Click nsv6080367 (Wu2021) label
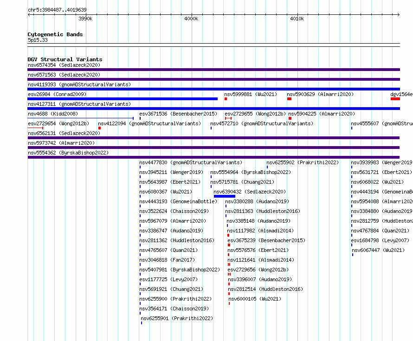Viewport: 413px width, 341px height. point(166,192)
